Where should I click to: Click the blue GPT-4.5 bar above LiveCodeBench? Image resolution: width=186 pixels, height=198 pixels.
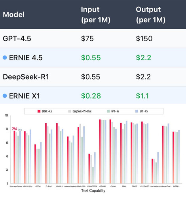click(158, 168)
